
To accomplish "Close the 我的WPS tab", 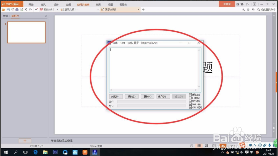I will point(57,10).
